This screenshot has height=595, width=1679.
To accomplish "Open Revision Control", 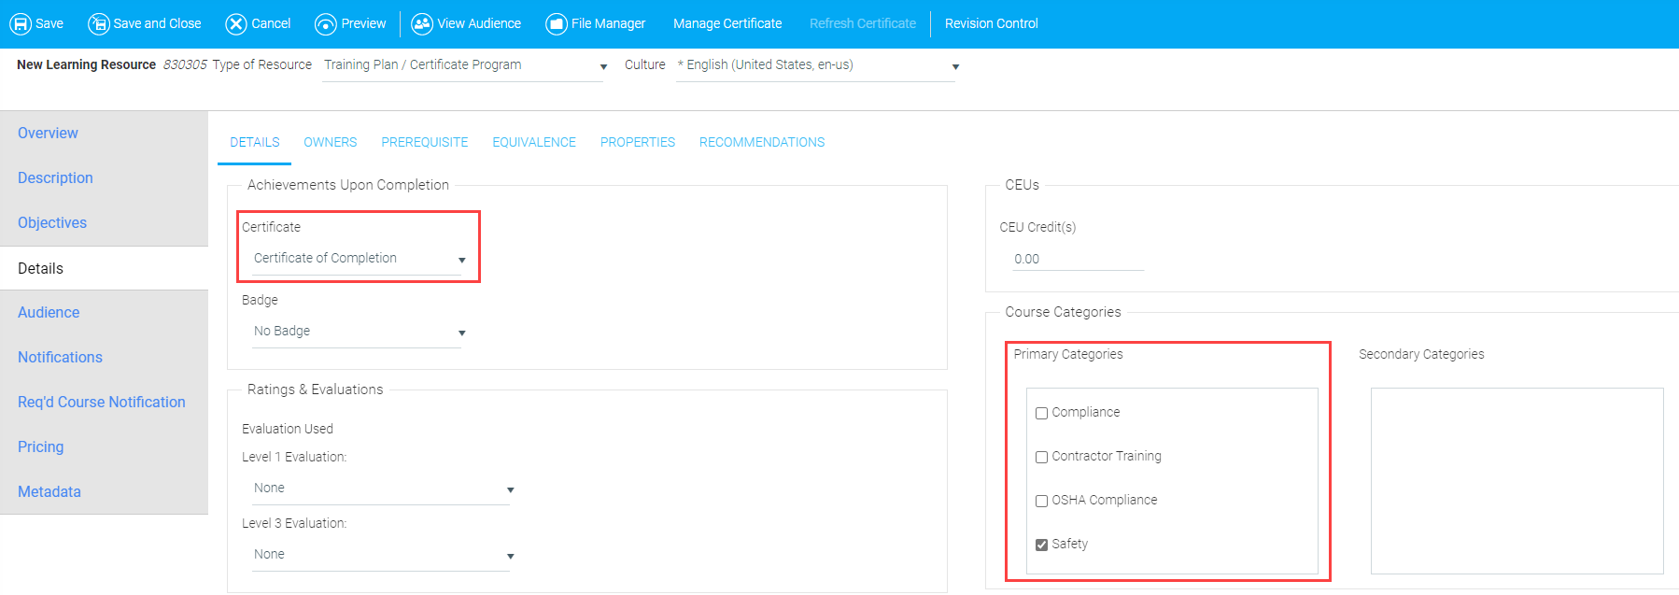I will pos(991,23).
